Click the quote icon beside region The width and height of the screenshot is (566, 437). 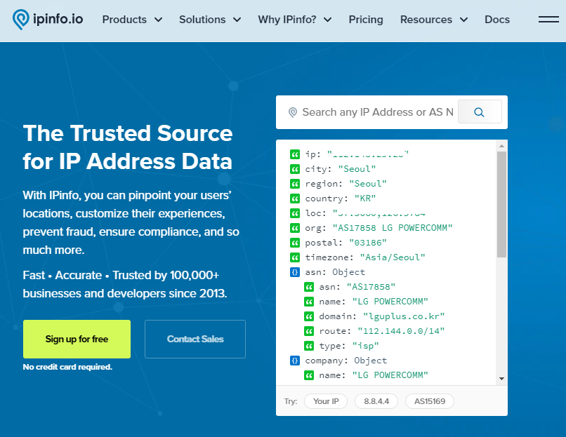point(295,184)
